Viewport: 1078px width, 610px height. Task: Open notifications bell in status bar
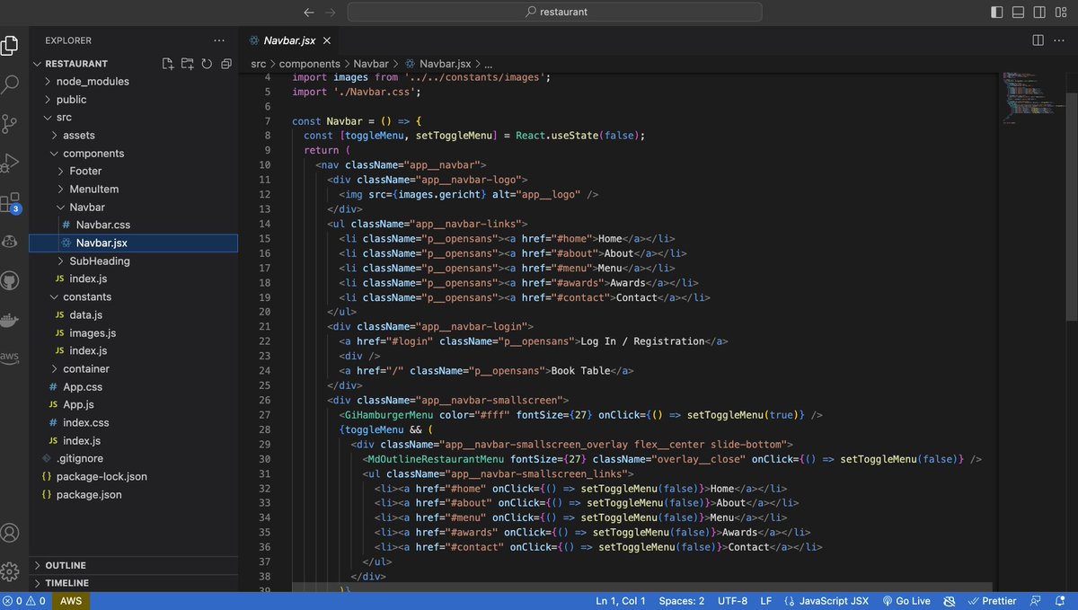pos(1062,601)
